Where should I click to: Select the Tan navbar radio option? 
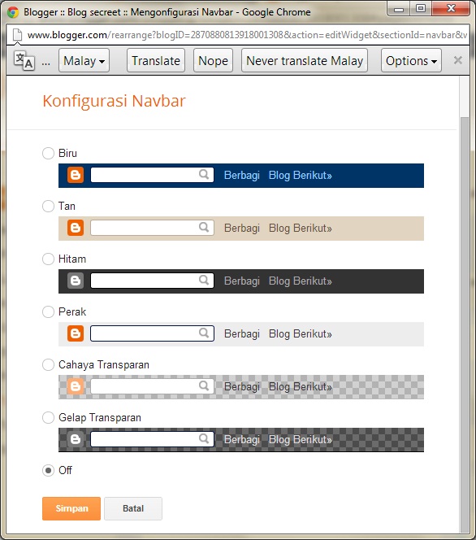click(x=48, y=207)
